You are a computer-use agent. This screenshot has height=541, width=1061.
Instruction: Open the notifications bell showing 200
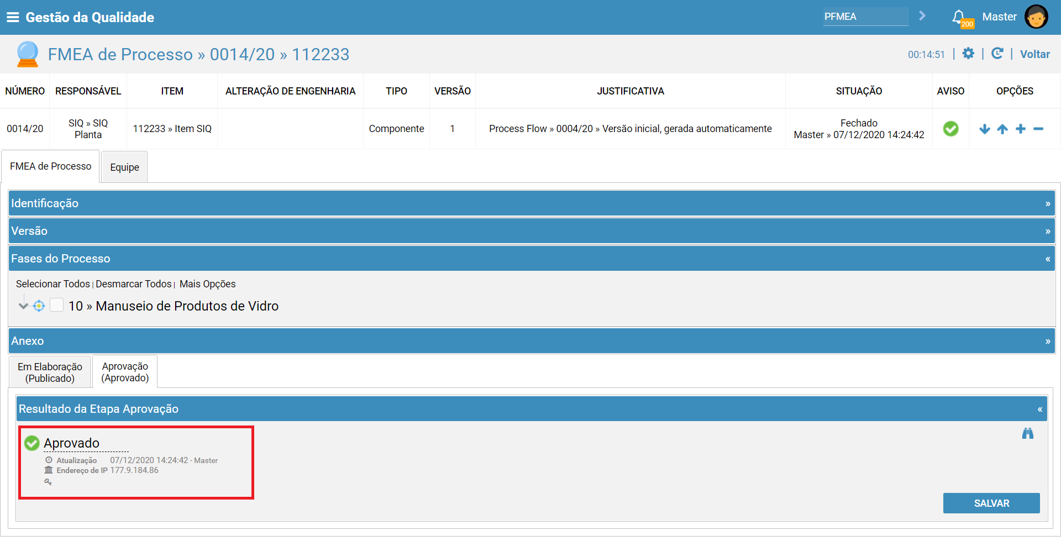(x=959, y=17)
